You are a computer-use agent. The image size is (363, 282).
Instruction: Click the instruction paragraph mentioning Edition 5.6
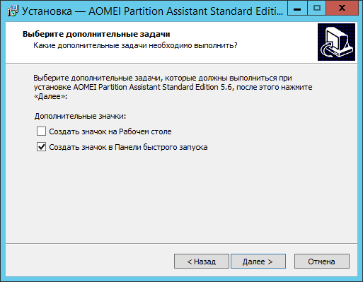[173, 87]
